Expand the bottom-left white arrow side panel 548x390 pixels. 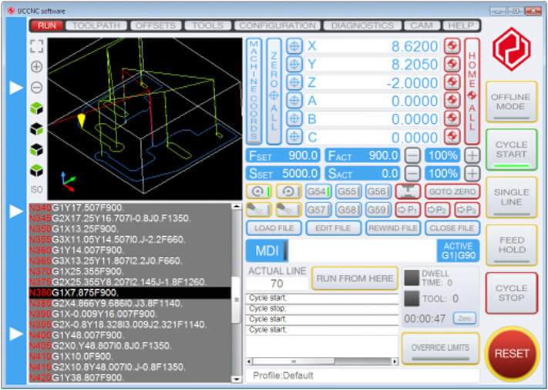click(x=16, y=335)
